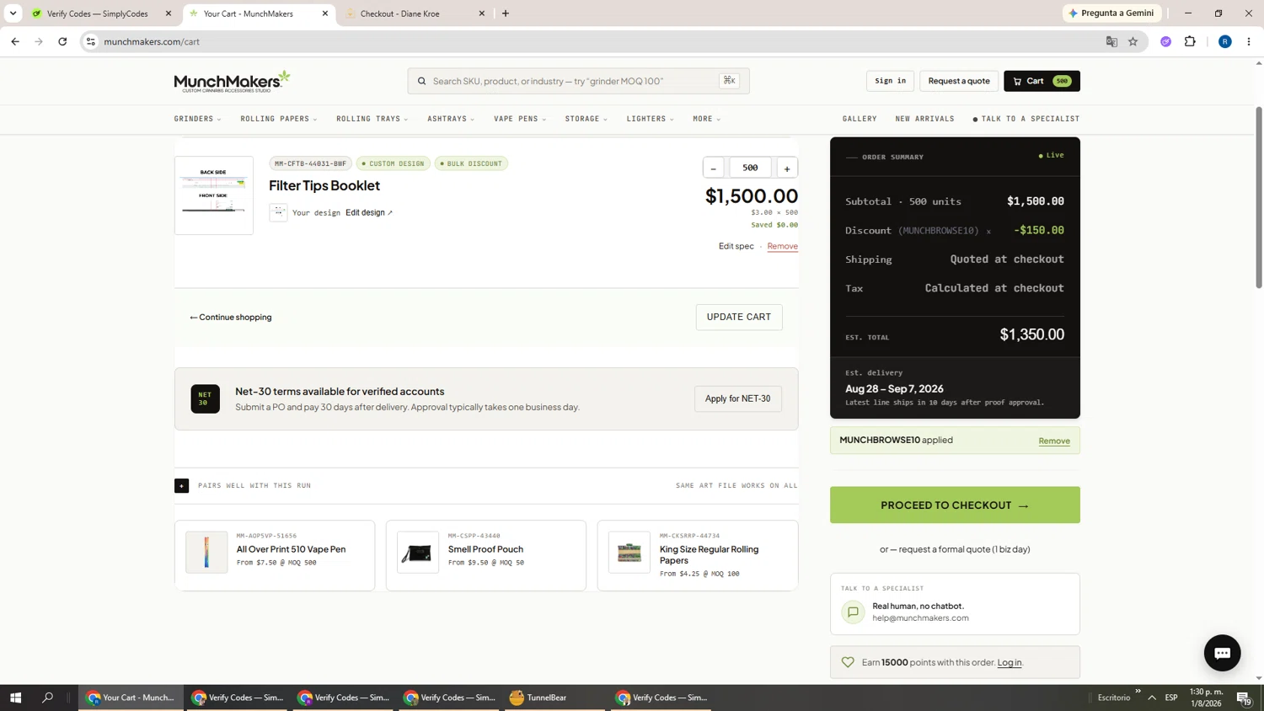Click the MunchMakers logo
The height and width of the screenshot is (711, 1264).
(232, 81)
